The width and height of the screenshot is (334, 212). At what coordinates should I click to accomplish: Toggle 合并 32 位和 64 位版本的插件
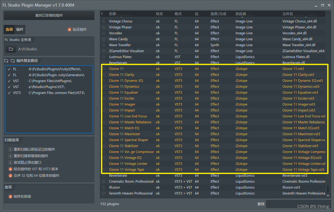tap(10, 175)
